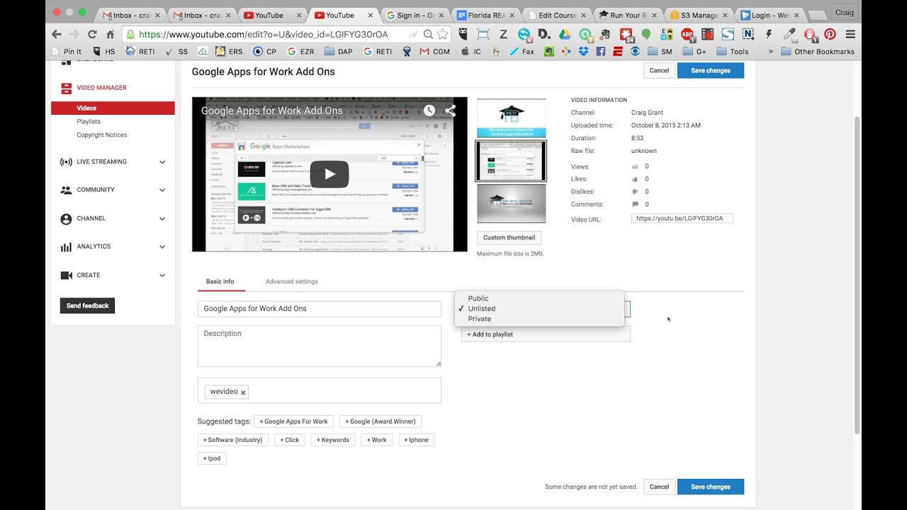Open the Google Drive extension icon

[565, 34]
